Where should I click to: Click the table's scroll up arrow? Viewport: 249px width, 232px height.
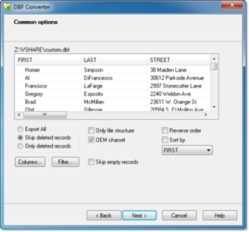(x=214, y=59)
